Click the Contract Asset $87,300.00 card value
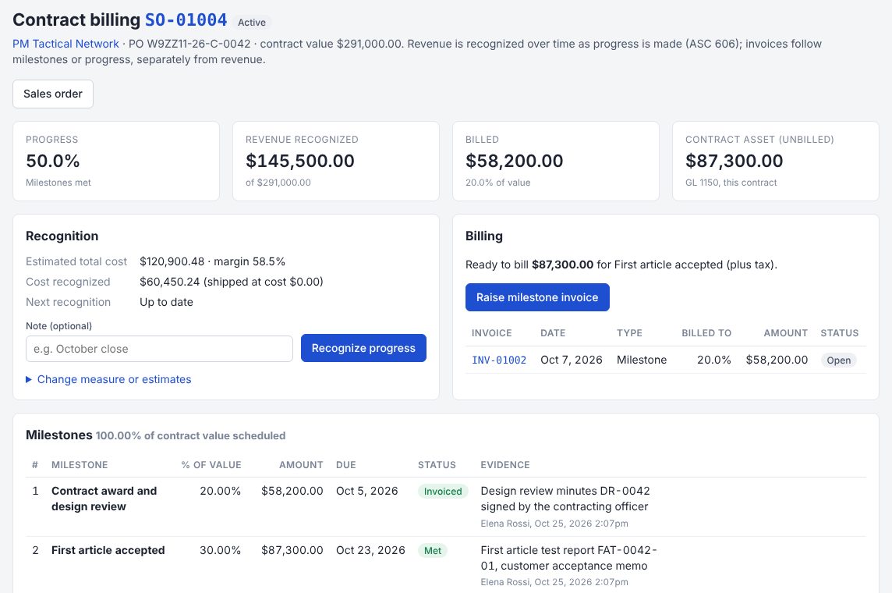The image size is (892, 593). pos(734,161)
